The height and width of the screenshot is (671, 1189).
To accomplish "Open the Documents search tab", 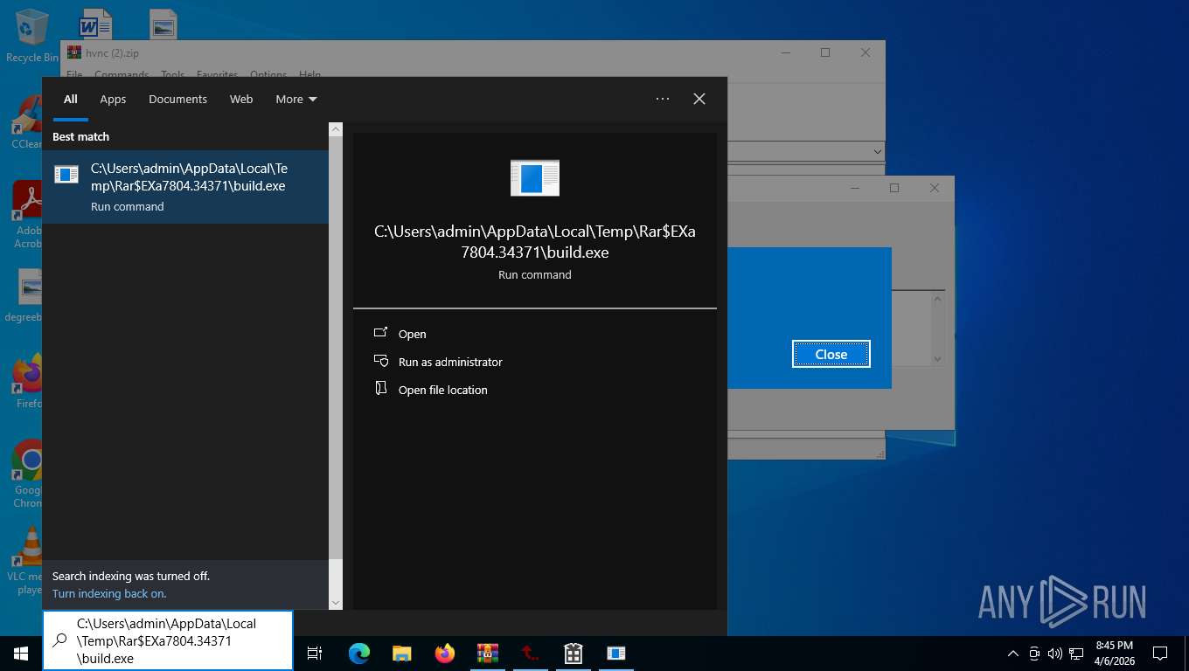I will (177, 99).
